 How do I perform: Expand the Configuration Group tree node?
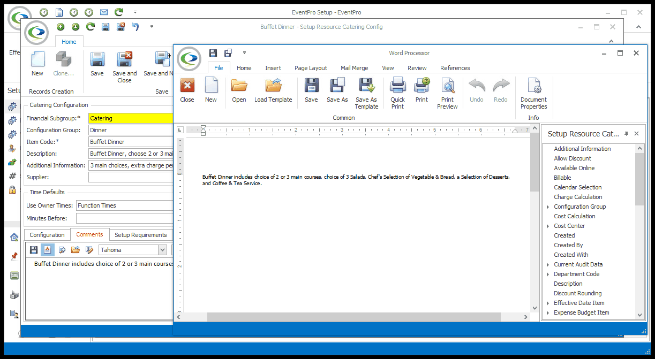point(548,207)
